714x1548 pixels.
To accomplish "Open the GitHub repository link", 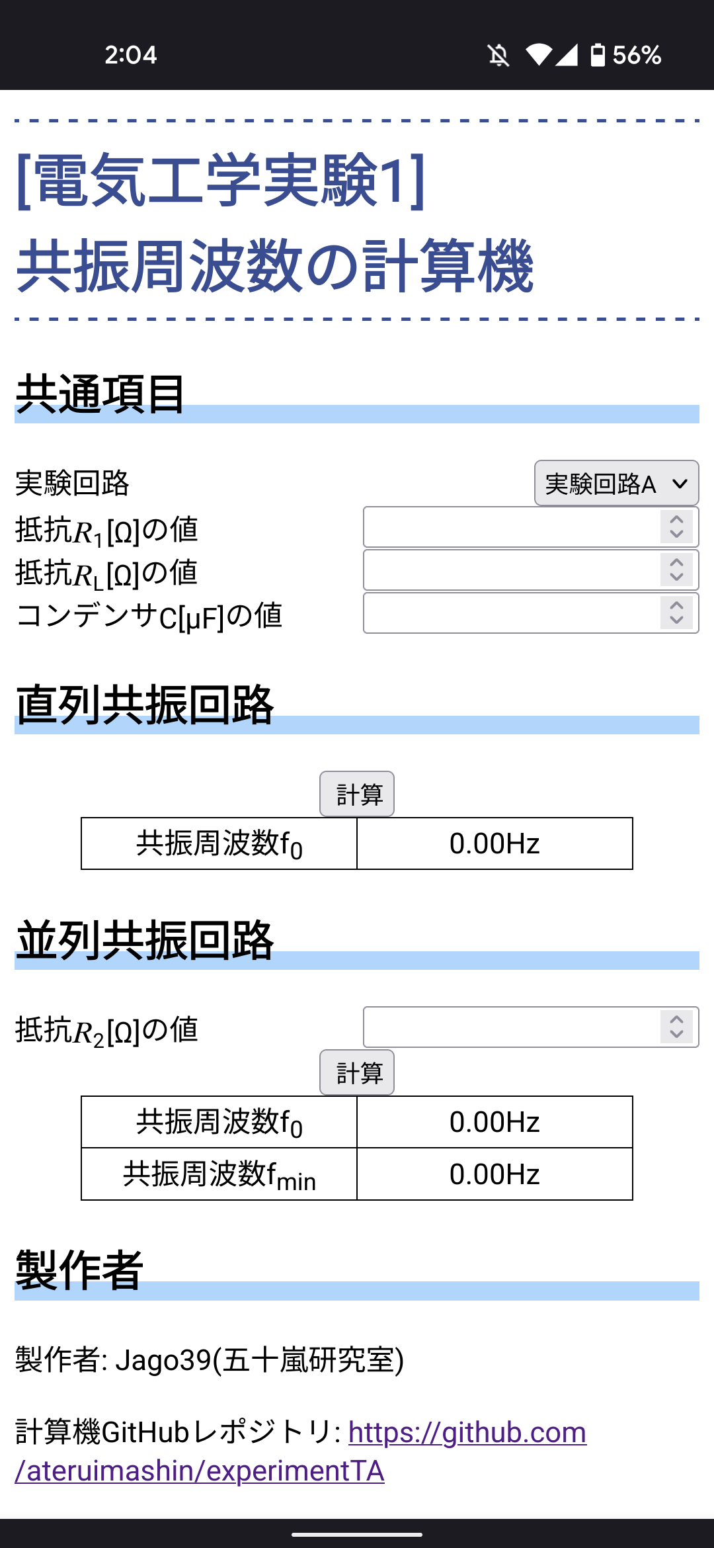I will click(467, 1433).
